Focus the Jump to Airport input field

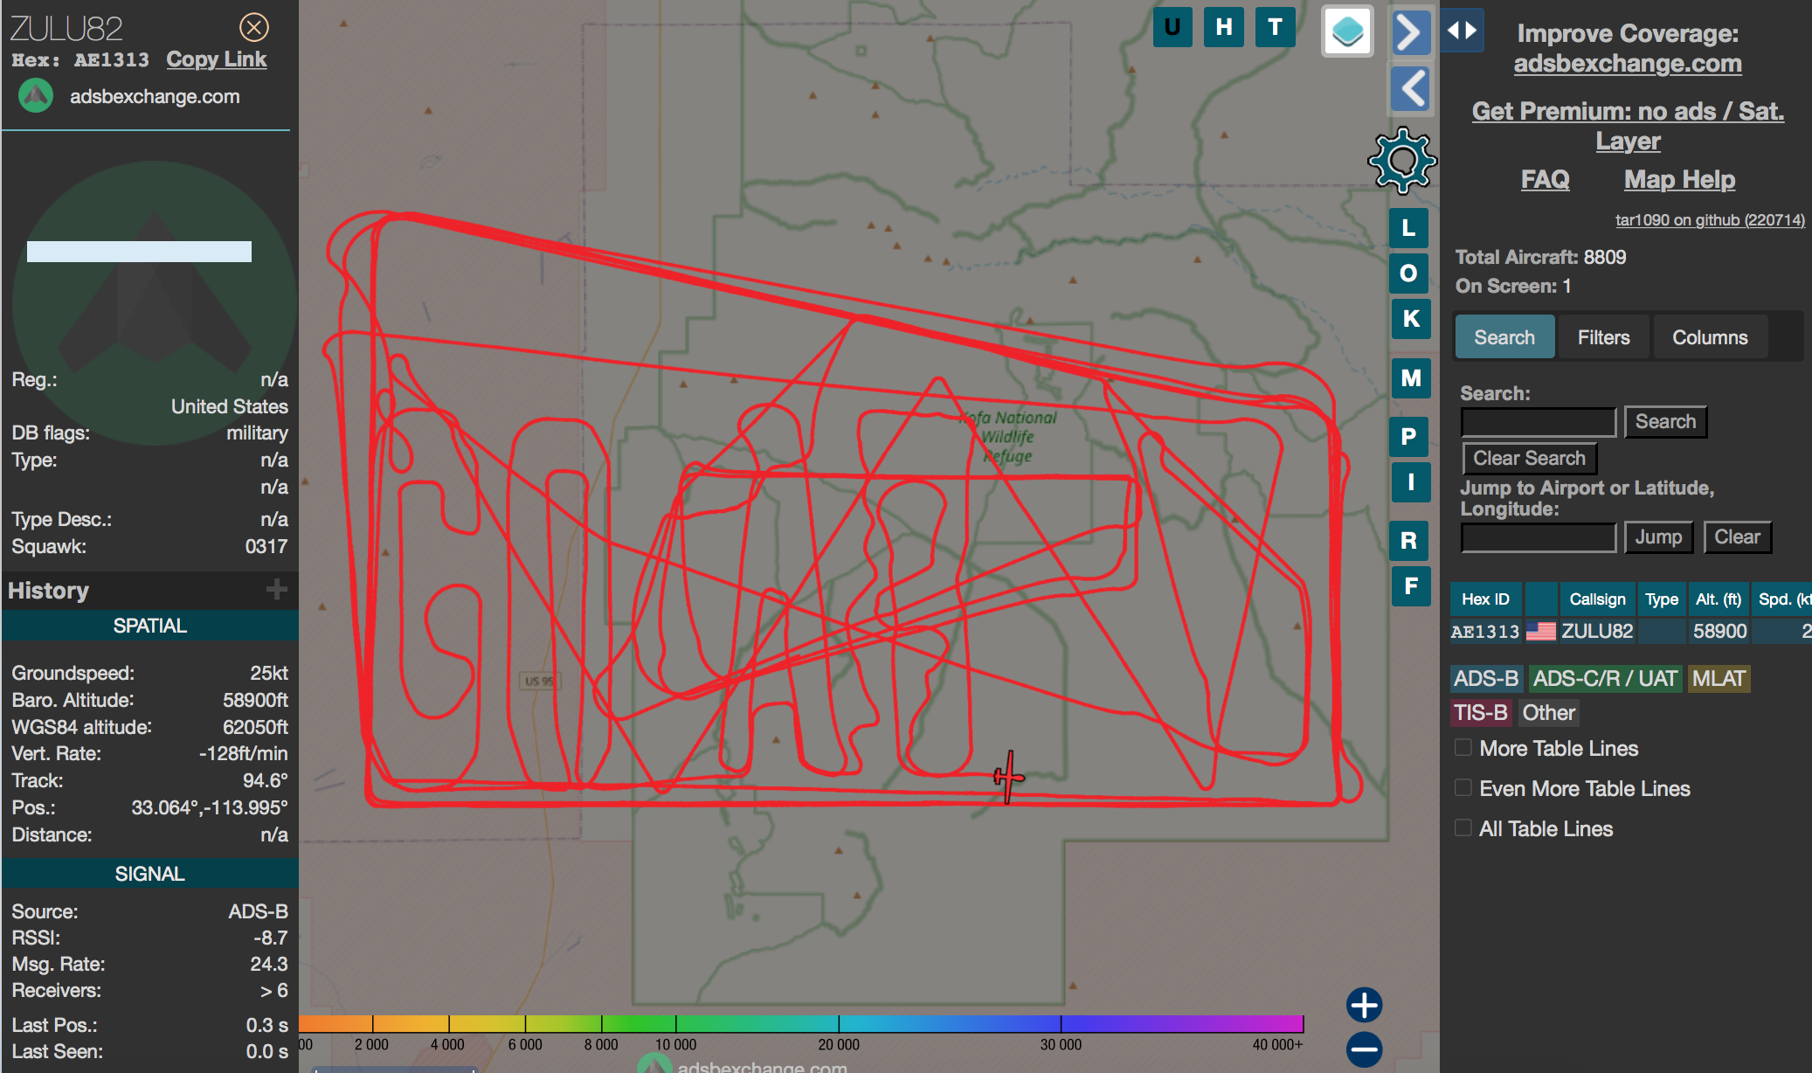(1539, 537)
